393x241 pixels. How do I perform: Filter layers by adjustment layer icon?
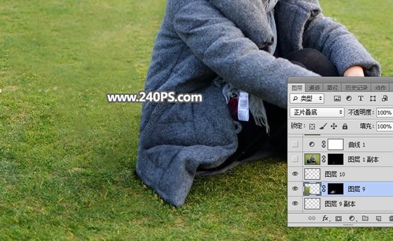349,99
